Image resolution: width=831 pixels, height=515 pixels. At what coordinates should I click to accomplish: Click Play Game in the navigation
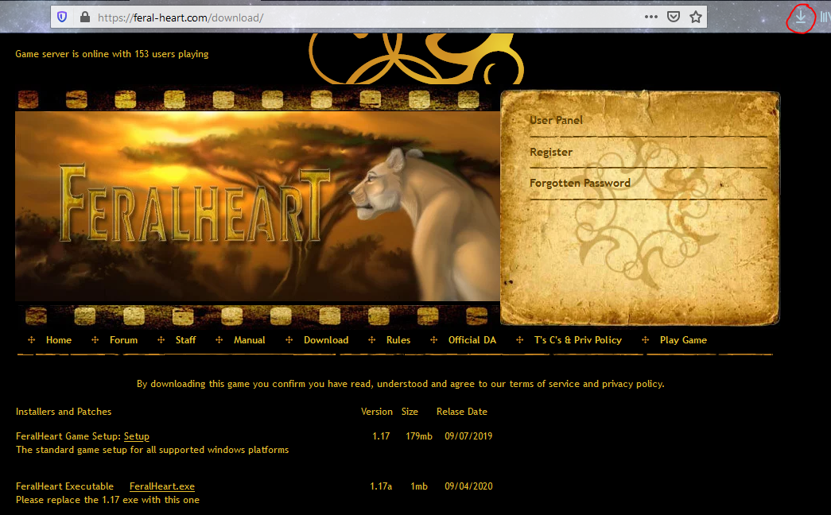tap(683, 340)
